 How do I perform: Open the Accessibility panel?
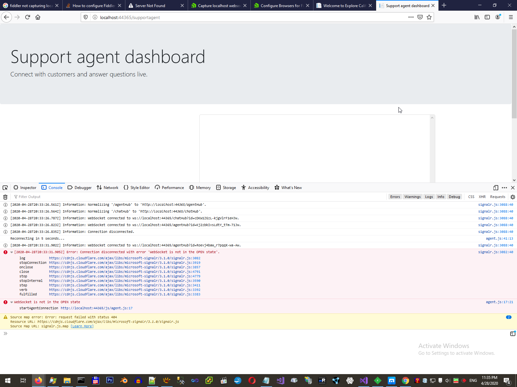tap(255, 188)
